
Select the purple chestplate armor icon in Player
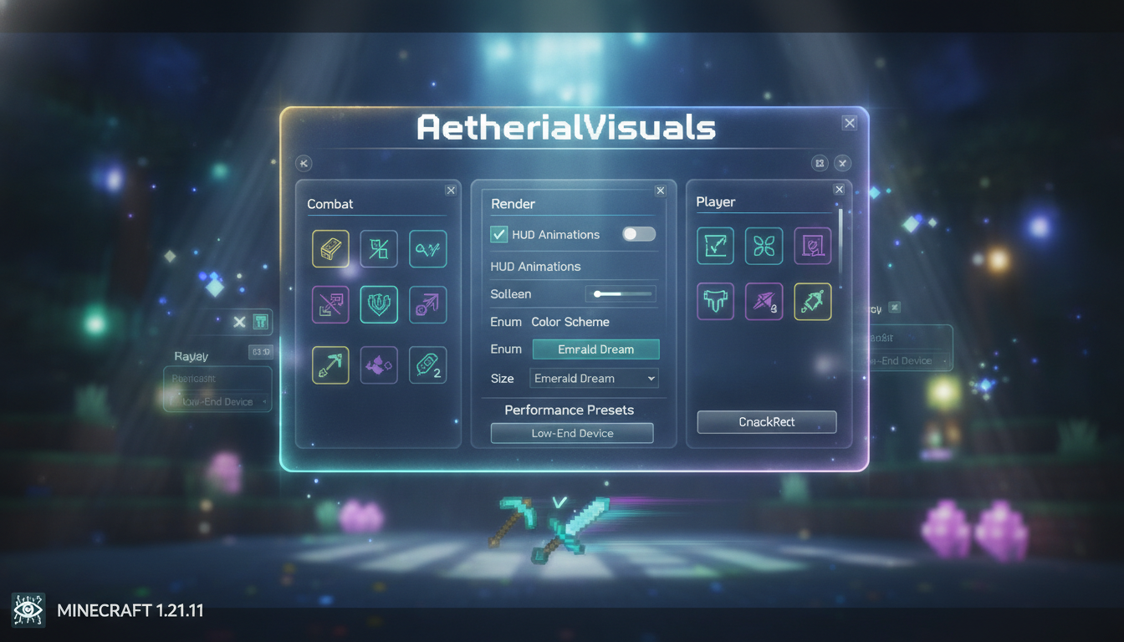[x=715, y=301]
